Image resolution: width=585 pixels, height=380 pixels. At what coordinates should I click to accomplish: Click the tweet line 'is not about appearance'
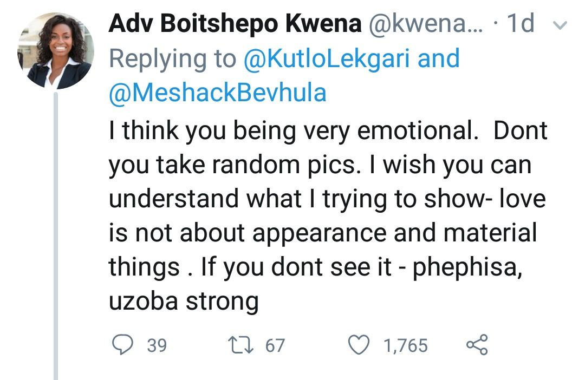point(322,233)
